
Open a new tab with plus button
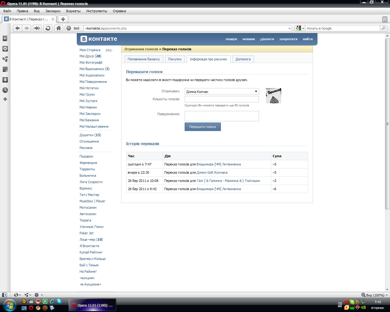click(63, 19)
